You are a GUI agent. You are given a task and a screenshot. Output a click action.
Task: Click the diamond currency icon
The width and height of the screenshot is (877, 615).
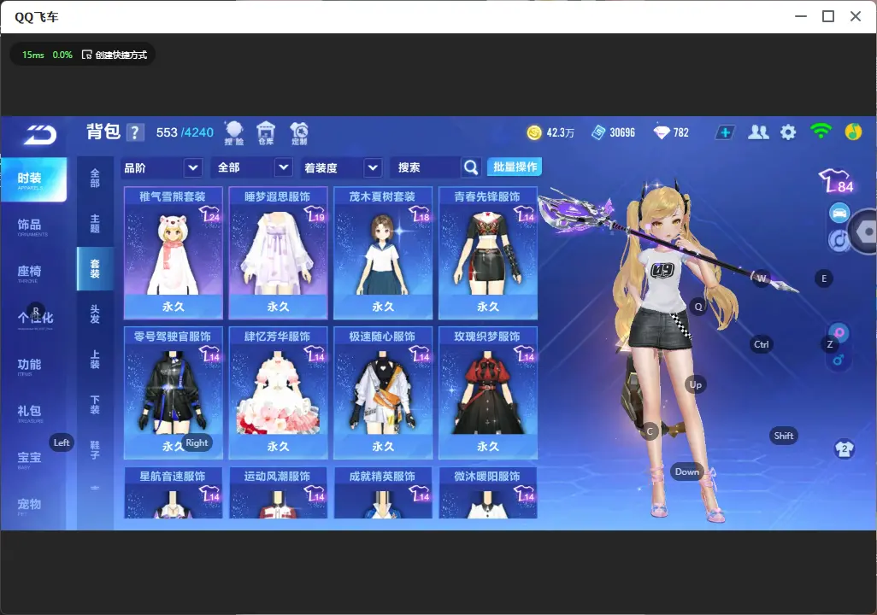(x=662, y=132)
